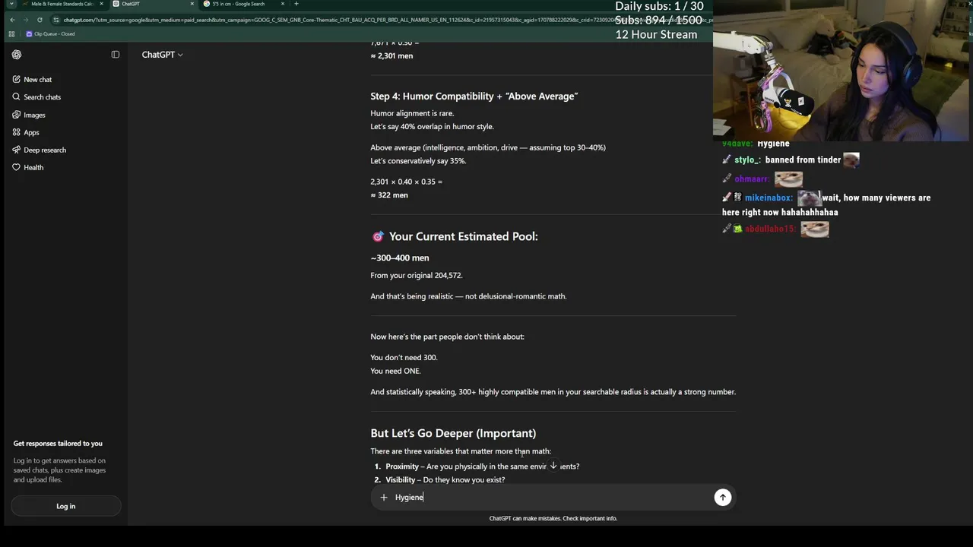The image size is (973, 547).
Task: Click ohmaarr username in stream chat
Action: click(752, 179)
